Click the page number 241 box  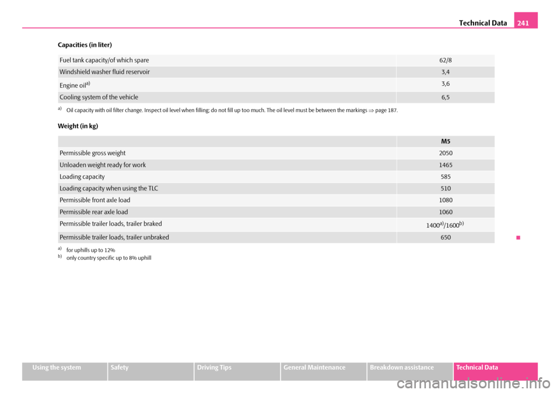524,22
